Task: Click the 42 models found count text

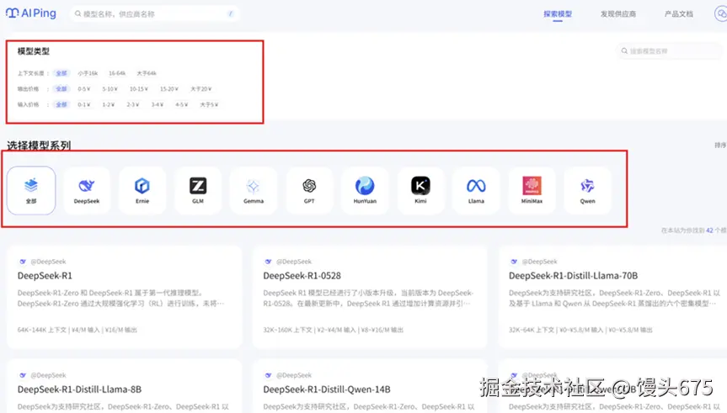Action: (693, 230)
